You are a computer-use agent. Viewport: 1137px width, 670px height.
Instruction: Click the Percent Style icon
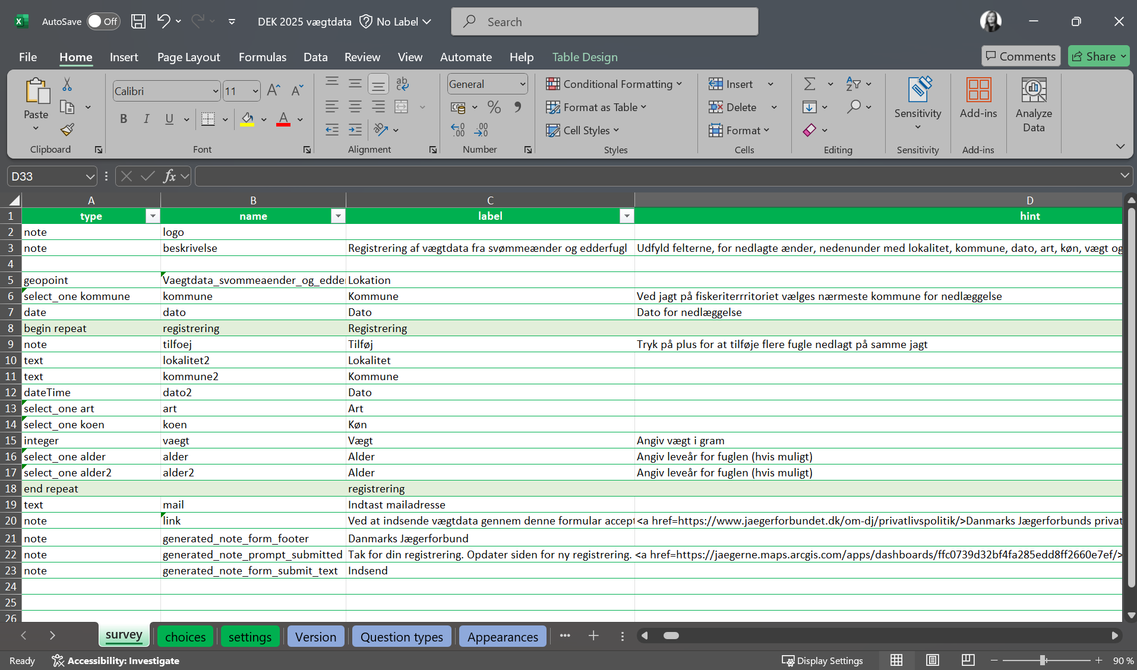(494, 107)
